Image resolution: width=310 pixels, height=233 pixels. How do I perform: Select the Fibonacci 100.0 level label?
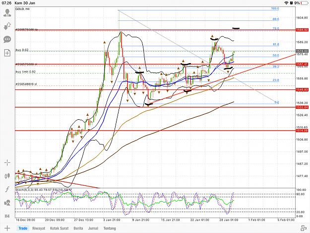pos(275,8)
